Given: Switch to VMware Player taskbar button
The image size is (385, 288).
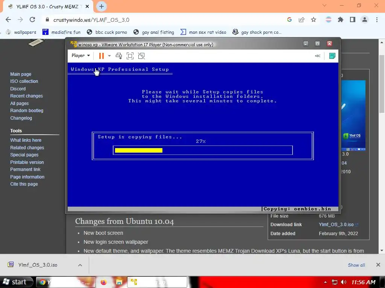Looking at the screenshot, I should point(157,282).
